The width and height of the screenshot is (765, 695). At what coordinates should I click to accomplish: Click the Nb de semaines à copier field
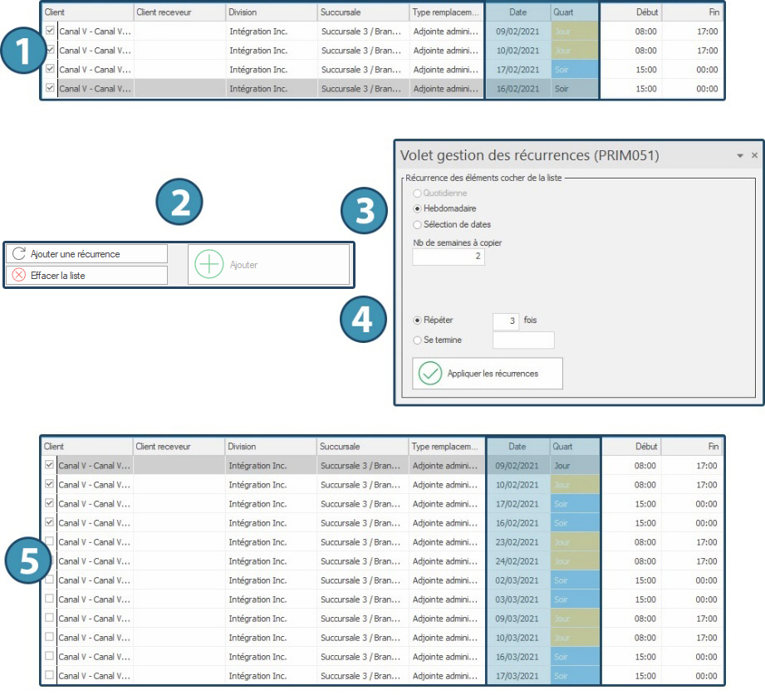point(449,257)
